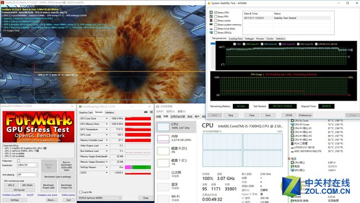Click the WDC hard drive sensor icon
This screenshot has width=360, height=203.
pos(292,151)
